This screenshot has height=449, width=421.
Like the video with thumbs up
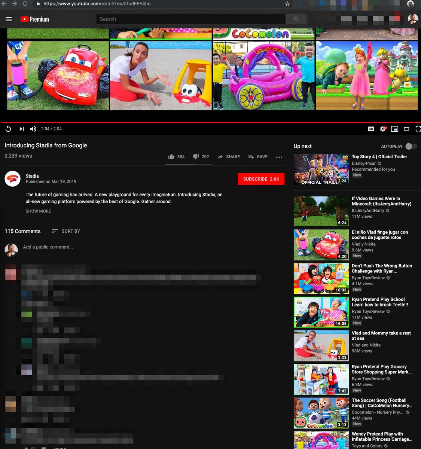pos(176,157)
